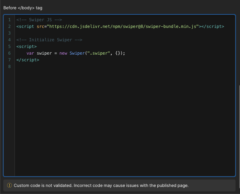The image size is (240, 194).
Task: Click inside the code editor on empty line 8
Action: [x=125, y=67]
